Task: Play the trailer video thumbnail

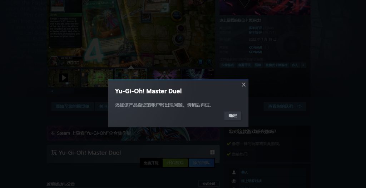Action: (64, 78)
